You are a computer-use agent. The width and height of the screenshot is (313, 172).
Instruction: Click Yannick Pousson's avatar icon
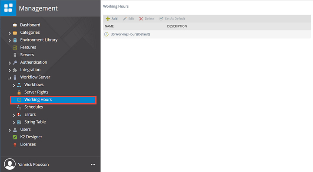point(10,164)
